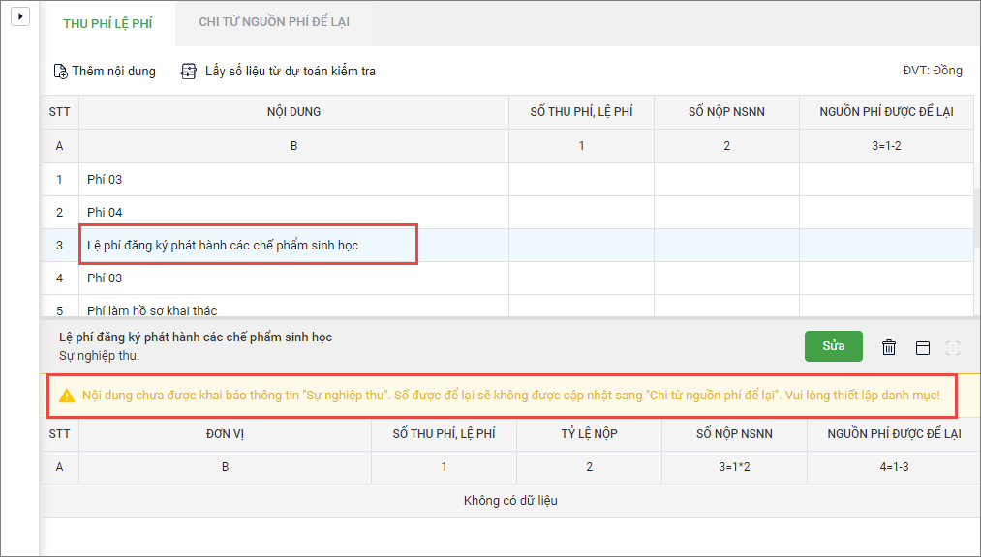Switch to CHI TỪ NGUỒN PHÍ ĐỂ LẠI tab
The height and width of the screenshot is (557, 981).
(274, 22)
